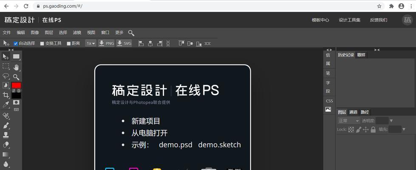The width and height of the screenshot is (416, 170).
Task: Open the image panel icon in side strip
Action: pos(328,109)
